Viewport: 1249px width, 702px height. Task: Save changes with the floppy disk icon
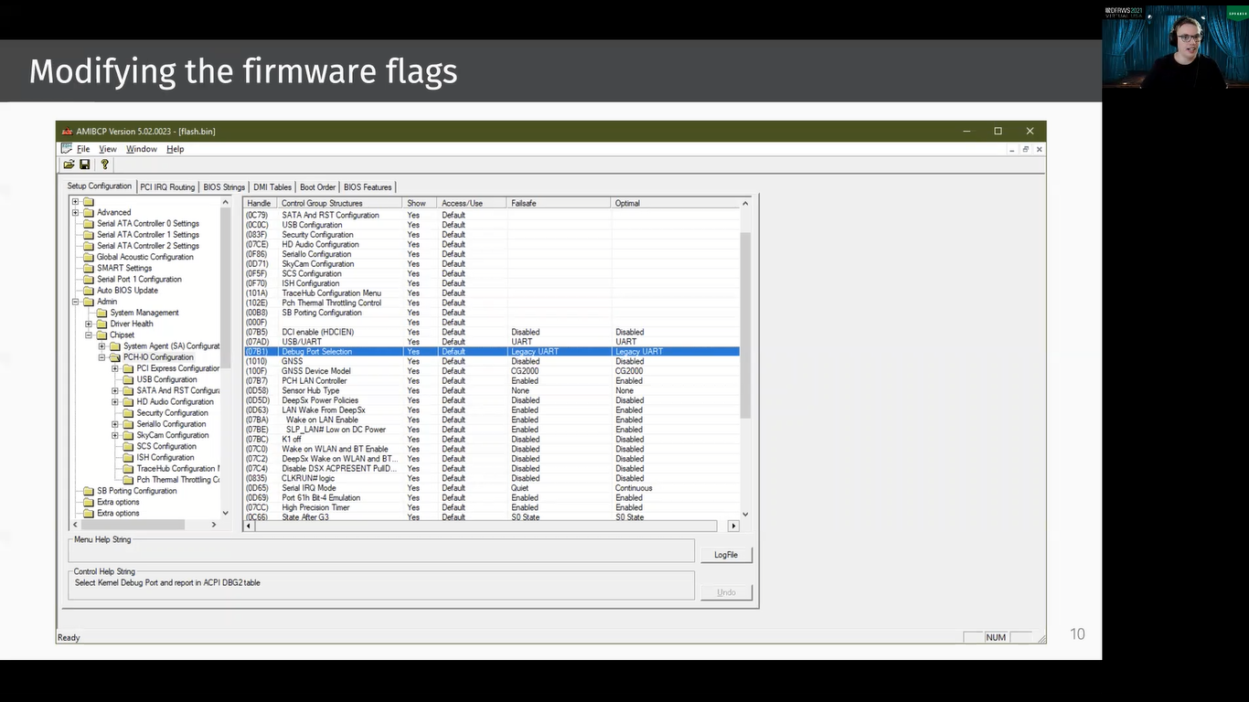pyautogui.click(x=85, y=164)
